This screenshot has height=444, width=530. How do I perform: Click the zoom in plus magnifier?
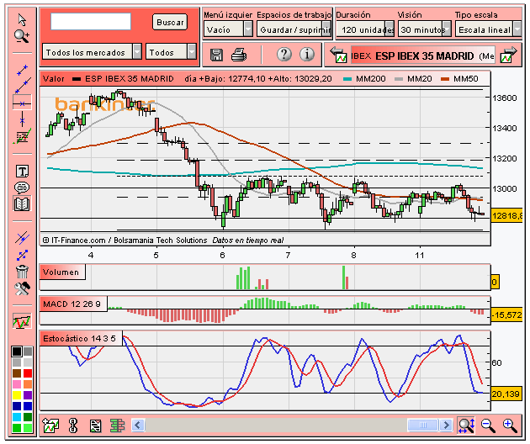point(510,425)
